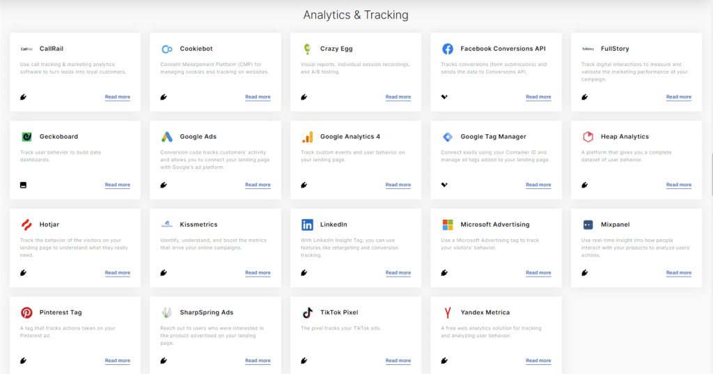The height and width of the screenshot is (374, 713).
Task: Click the Mixpanel logo icon
Action: [588, 225]
